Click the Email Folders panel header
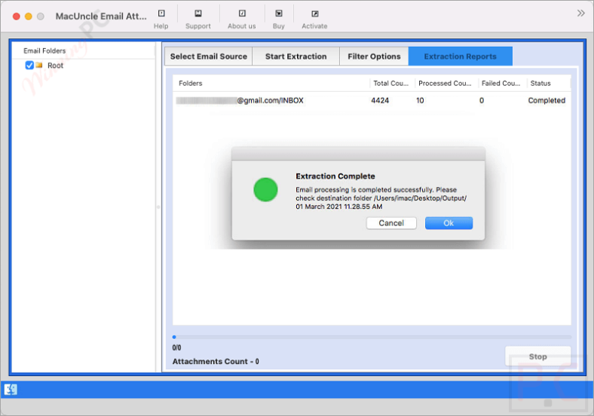This screenshot has width=594, height=416. (x=44, y=50)
